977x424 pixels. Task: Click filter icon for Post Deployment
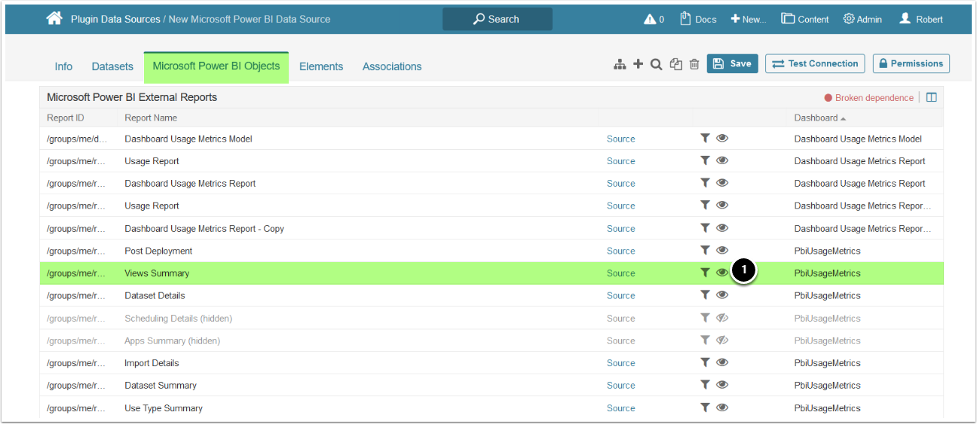click(705, 250)
